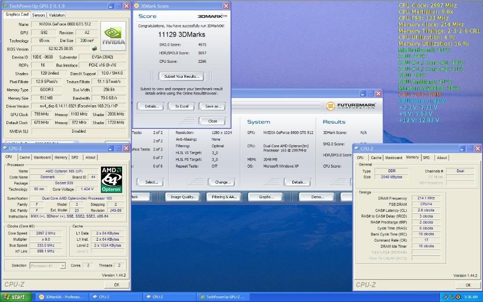Click the NVIDIA logo in GPU-Z

pos(113,36)
